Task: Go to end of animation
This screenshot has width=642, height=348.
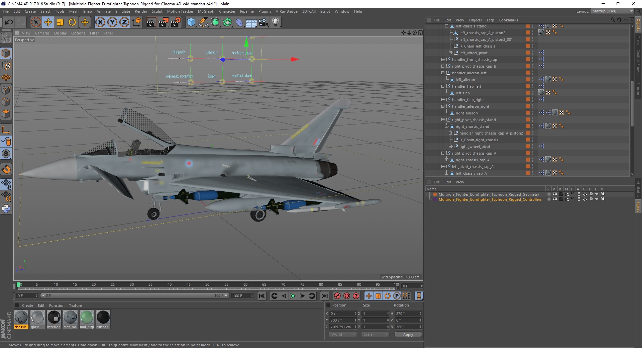Action: click(324, 296)
